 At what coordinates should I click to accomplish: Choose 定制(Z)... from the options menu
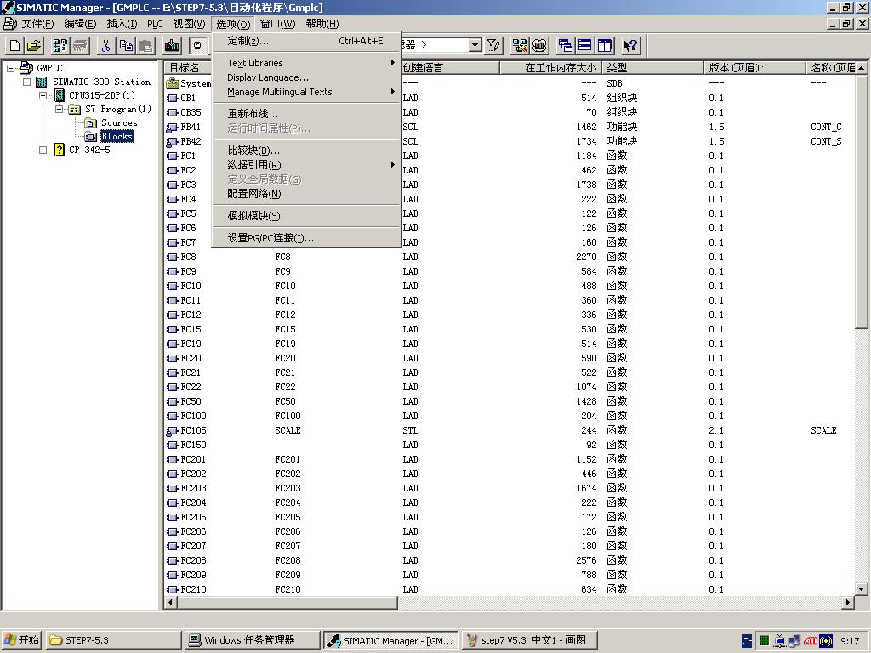coord(306,41)
